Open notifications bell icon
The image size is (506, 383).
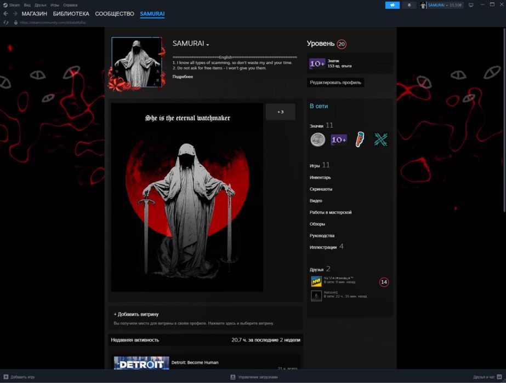tap(409, 5)
